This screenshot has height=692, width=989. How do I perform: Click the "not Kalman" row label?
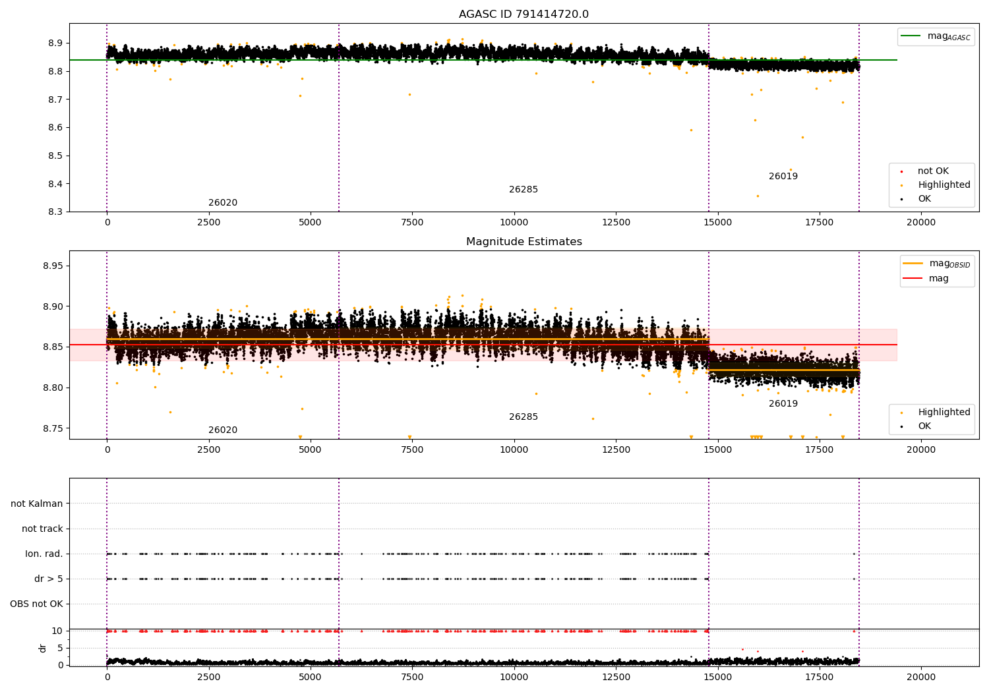(x=37, y=504)
